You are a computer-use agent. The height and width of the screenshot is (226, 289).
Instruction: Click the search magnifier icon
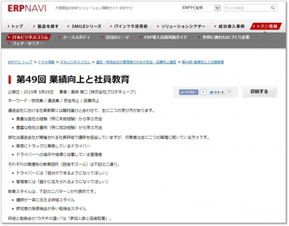point(273,8)
